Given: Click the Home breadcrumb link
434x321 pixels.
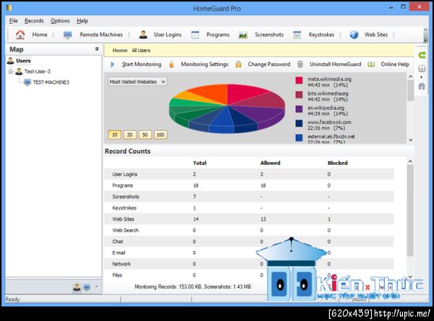Looking at the screenshot, I should click(x=120, y=51).
